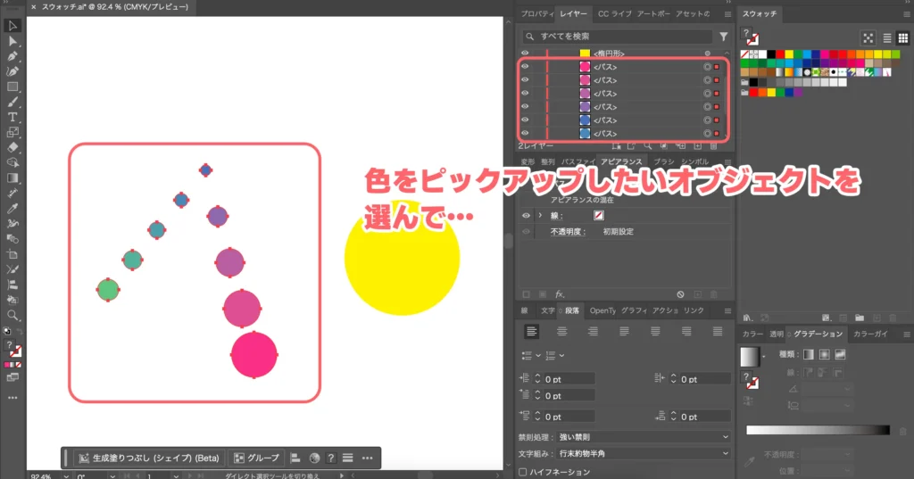
Task: Click align left paragraph icon
Action: pos(532,332)
